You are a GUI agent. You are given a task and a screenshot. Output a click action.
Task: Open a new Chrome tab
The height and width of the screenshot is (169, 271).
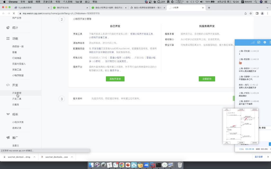(209, 8)
